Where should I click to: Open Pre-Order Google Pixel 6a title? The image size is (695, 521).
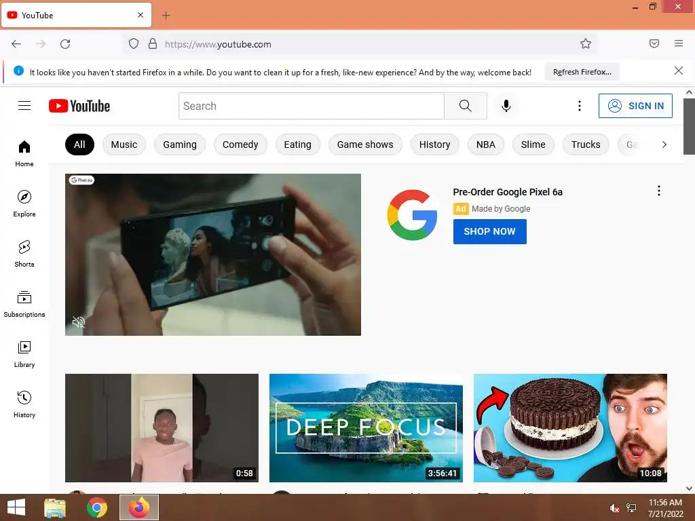508,192
